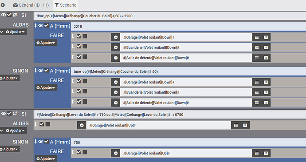Click the first SI condition field
Viewport: 306px width, 162px height.
[x=170, y=16]
